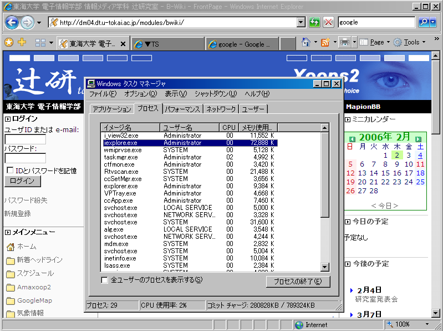Open the パスワード紛失 link
Screen dimensions: 443x331
[x=26, y=200]
